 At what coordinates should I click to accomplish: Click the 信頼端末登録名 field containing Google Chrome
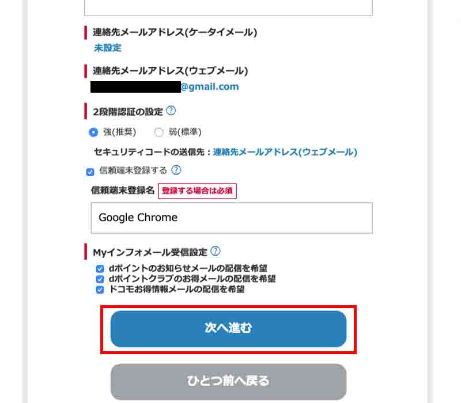pyautogui.click(x=232, y=218)
